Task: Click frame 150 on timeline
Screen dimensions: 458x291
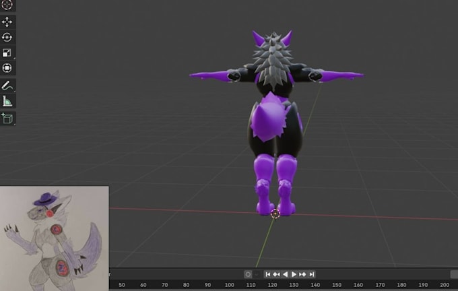Action: click(x=337, y=285)
